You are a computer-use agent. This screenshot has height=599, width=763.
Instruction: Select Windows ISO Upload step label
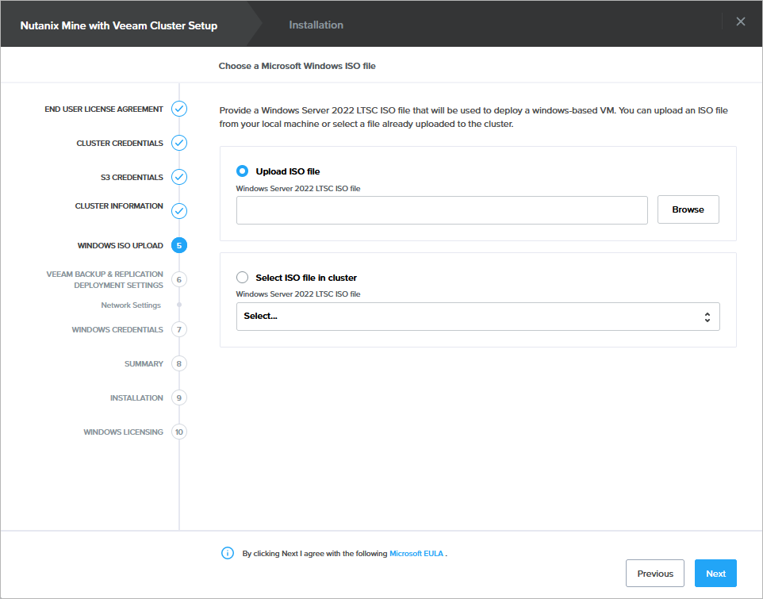click(x=121, y=245)
